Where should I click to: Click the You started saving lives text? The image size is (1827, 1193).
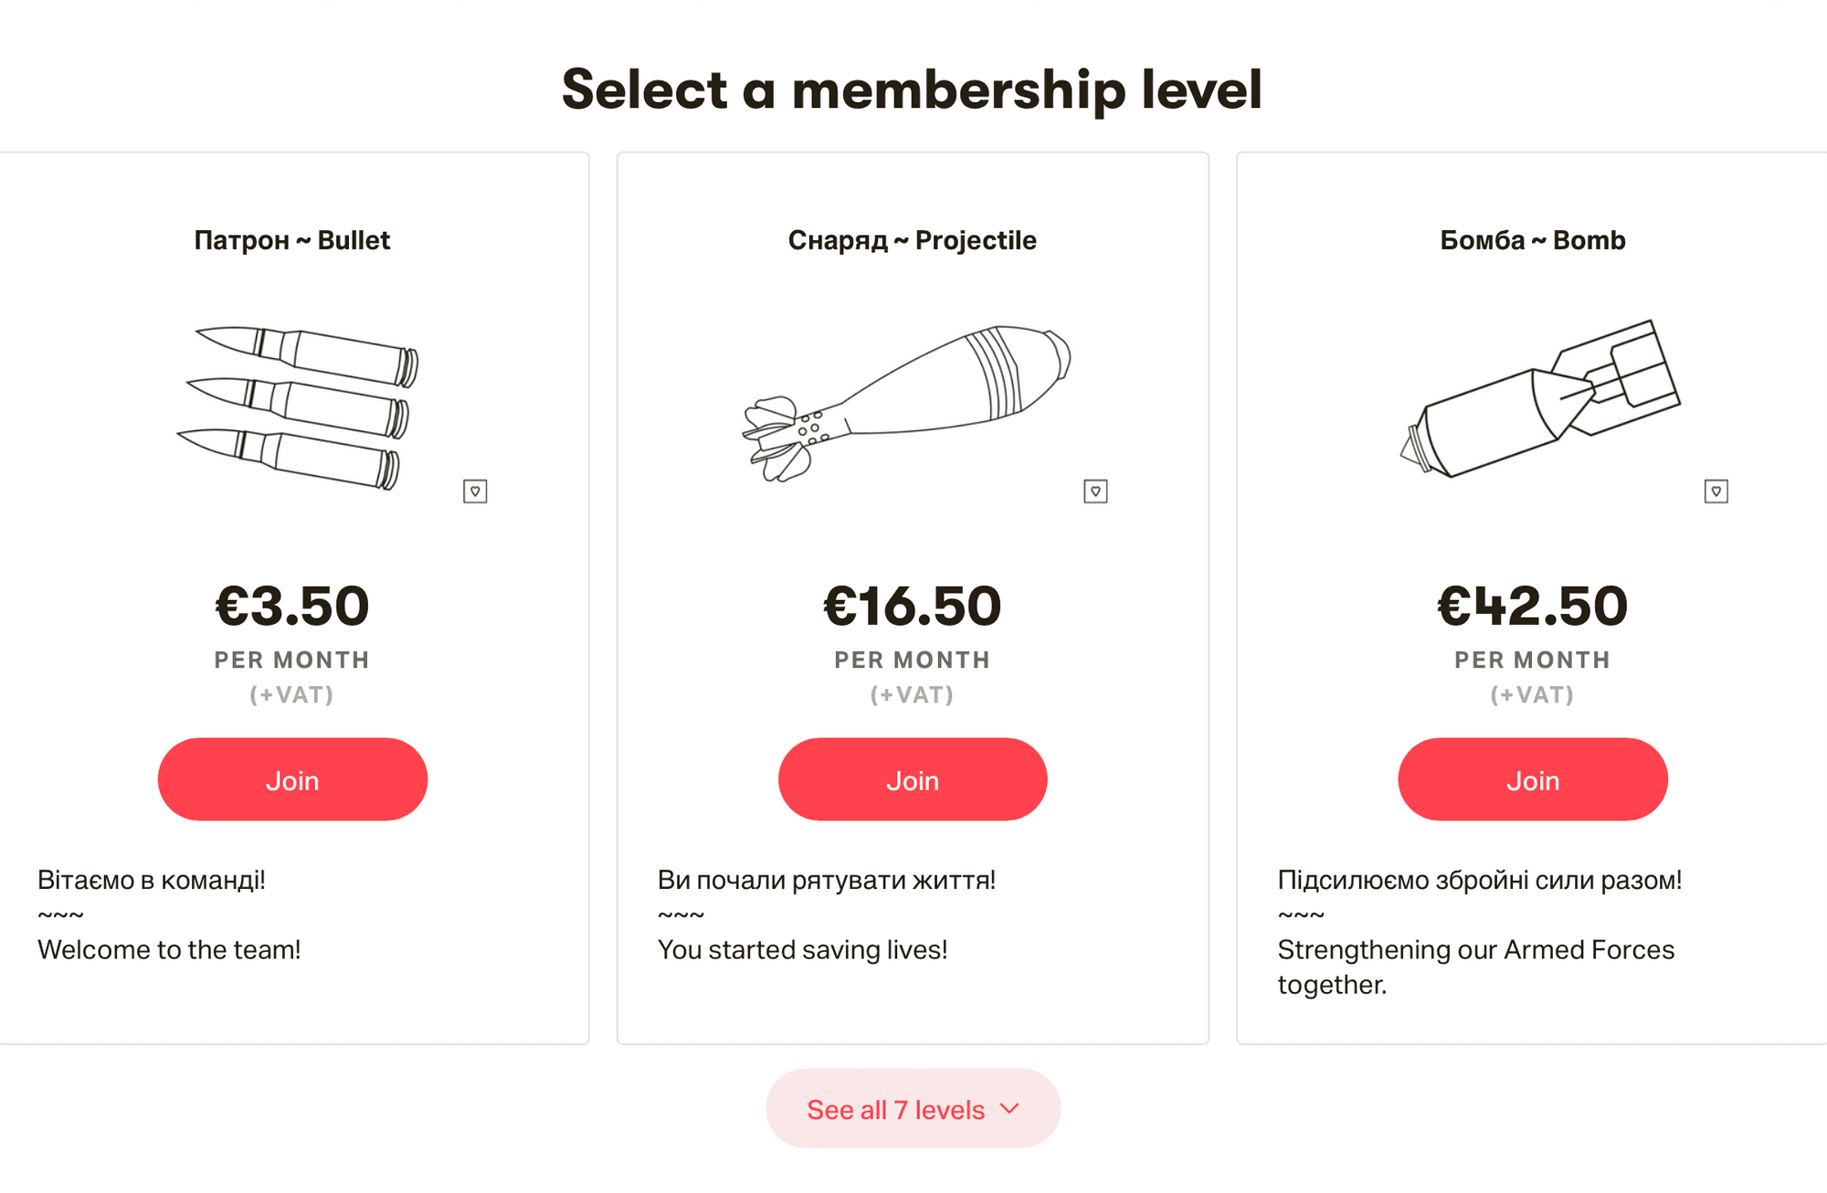click(x=802, y=950)
